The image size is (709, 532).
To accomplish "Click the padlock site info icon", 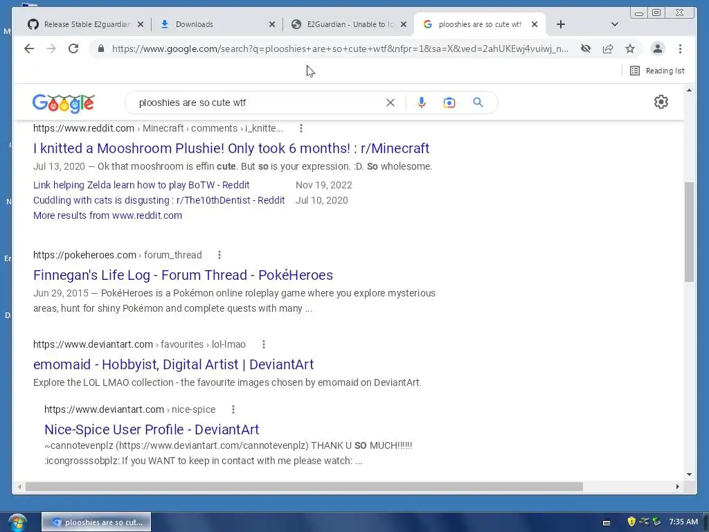I will tap(101, 49).
